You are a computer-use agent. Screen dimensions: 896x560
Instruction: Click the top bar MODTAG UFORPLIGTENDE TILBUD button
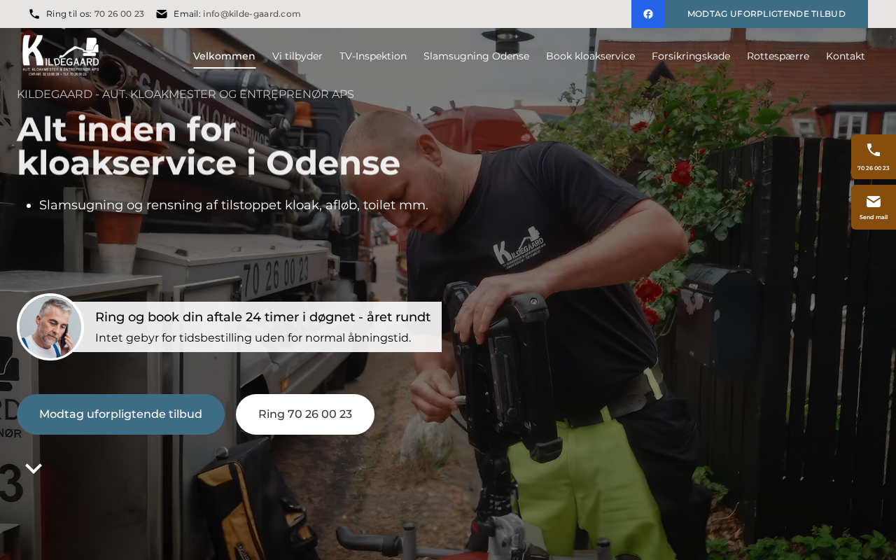coord(766,14)
